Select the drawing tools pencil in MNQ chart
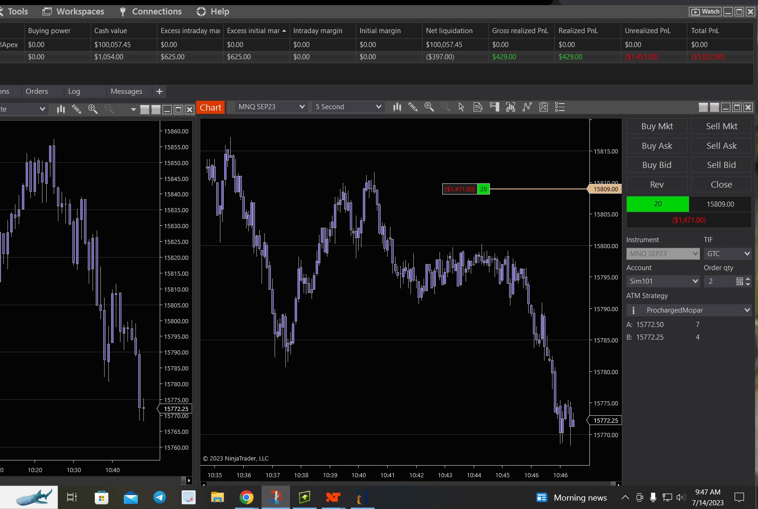This screenshot has width=758, height=509. tap(413, 107)
